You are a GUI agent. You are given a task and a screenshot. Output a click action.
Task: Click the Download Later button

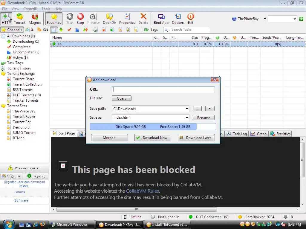pyautogui.click(x=196, y=138)
